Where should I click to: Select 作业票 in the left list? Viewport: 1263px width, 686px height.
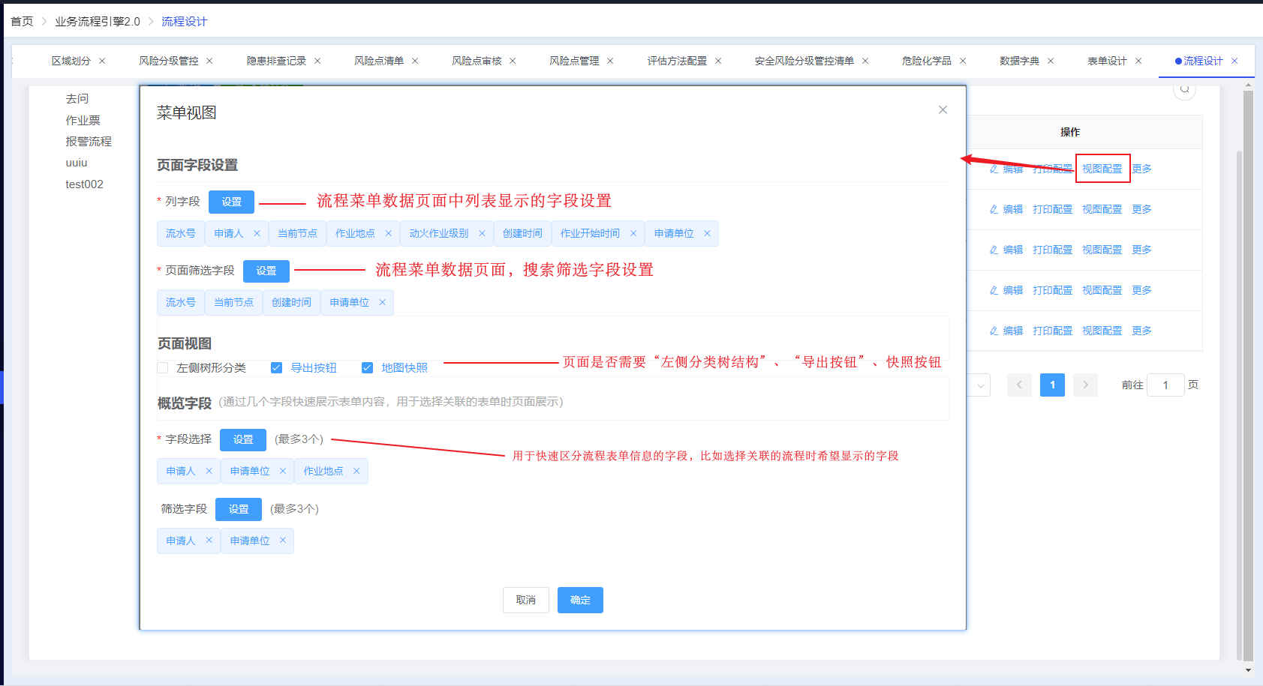(83, 120)
